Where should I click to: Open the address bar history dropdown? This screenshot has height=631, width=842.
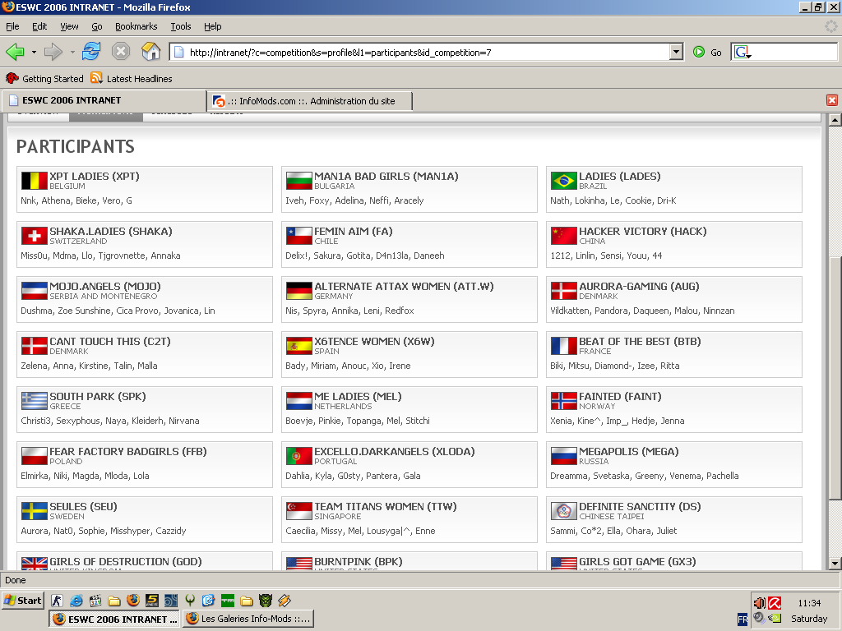(x=677, y=52)
